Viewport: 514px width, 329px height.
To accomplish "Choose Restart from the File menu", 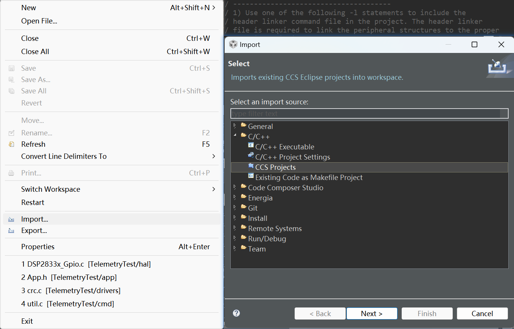I will (x=112, y=202).
